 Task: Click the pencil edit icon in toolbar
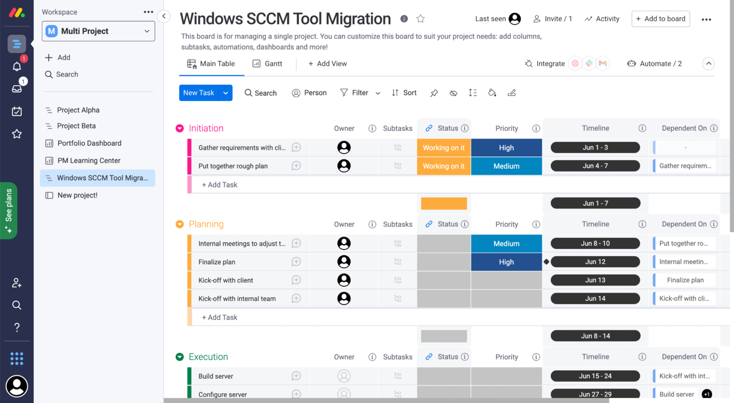512,93
